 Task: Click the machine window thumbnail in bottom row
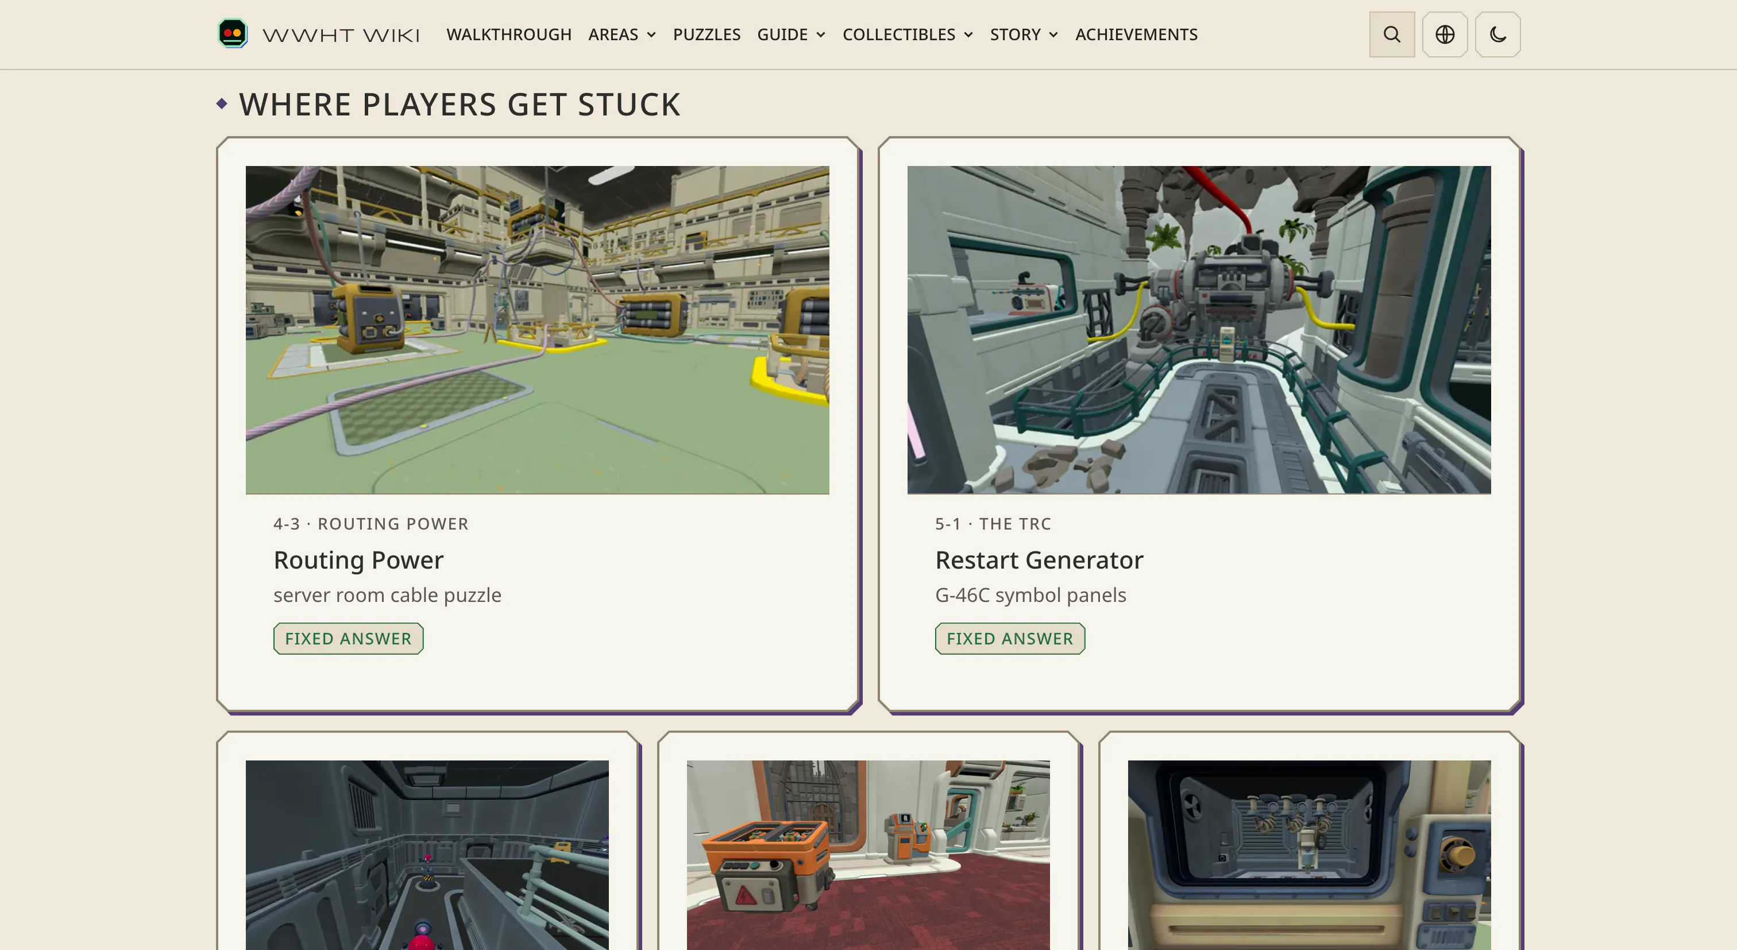pyautogui.click(x=1309, y=855)
